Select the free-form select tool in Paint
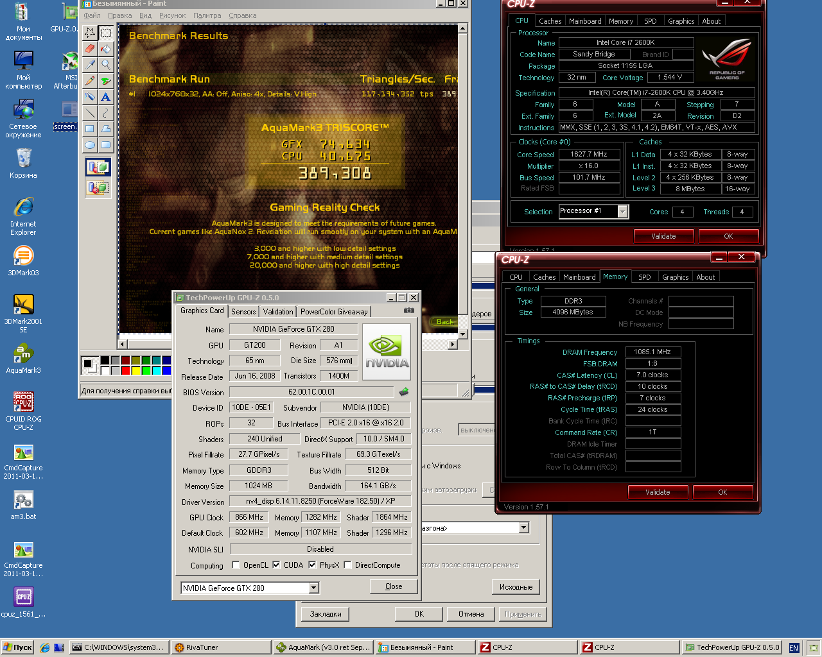This screenshot has height=657, width=822. click(x=90, y=32)
